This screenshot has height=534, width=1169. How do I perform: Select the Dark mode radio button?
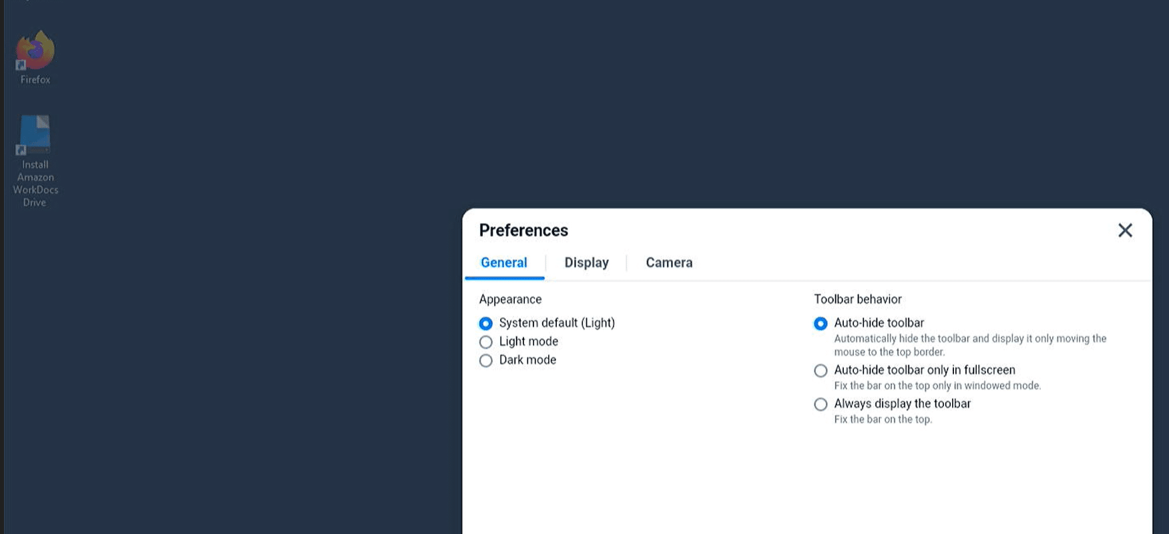point(486,360)
